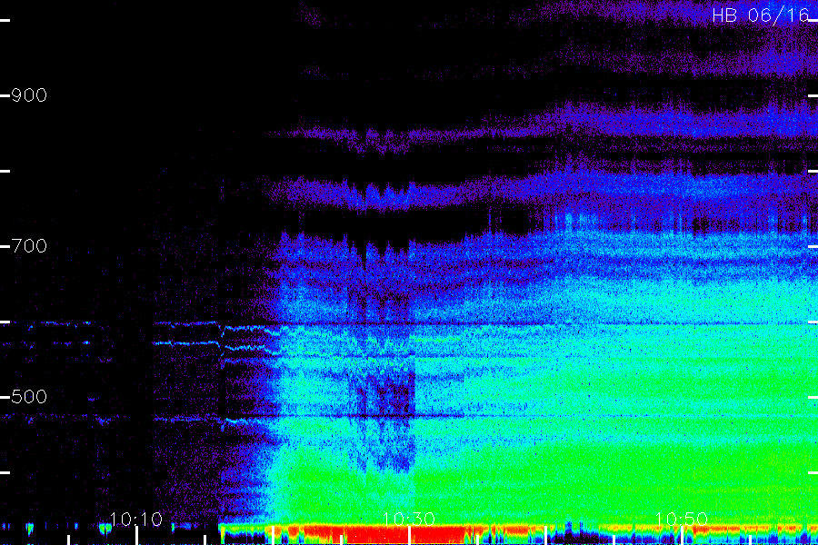
Task: Click the 900 axis label
Action: (x=29, y=94)
